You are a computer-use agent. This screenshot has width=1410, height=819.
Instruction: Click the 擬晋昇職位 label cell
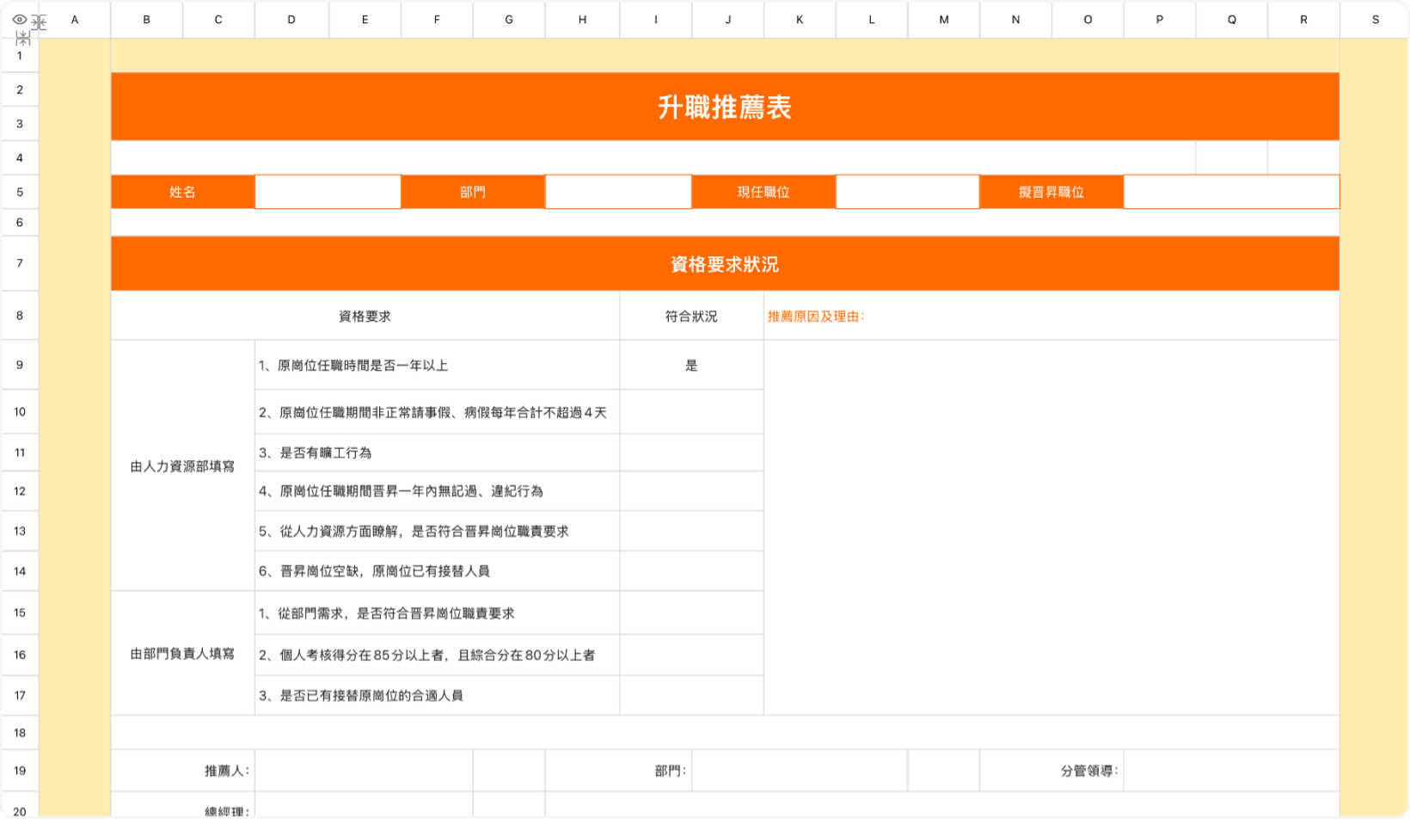point(1051,192)
